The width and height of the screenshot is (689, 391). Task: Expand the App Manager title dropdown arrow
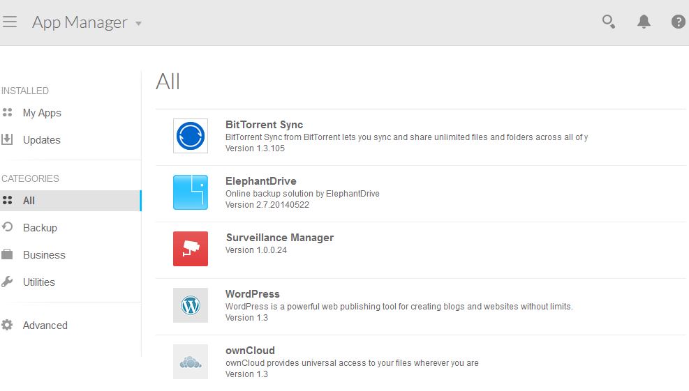coord(138,24)
